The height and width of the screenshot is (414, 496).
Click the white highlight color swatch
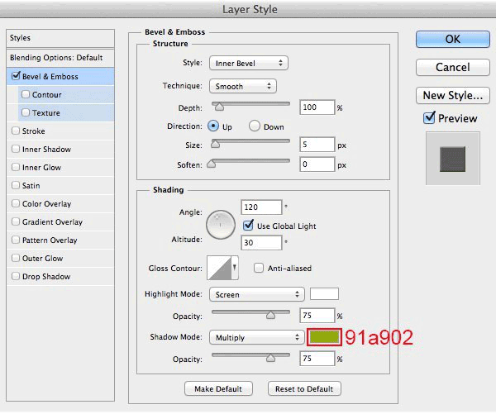point(324,294)
